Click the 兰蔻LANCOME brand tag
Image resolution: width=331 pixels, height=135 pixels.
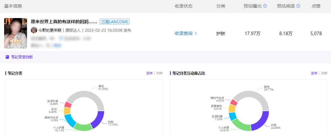click(115, 22)
